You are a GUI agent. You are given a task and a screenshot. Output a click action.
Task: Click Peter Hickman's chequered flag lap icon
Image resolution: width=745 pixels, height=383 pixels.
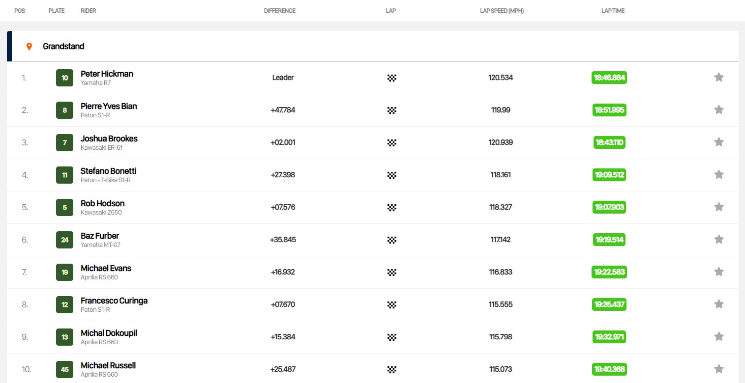(391, 78)
